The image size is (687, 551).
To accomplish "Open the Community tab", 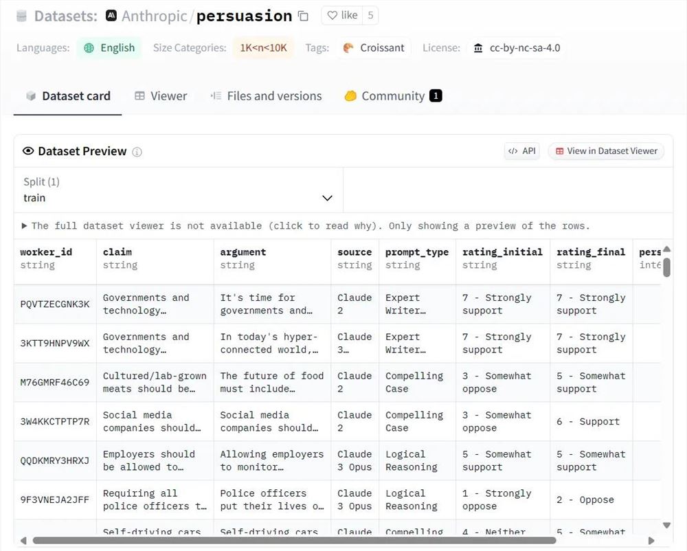I will pyautogui.click(x=392, y=96).
